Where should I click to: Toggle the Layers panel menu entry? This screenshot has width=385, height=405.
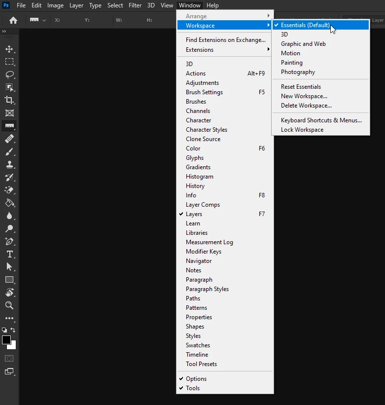(225, 214)
